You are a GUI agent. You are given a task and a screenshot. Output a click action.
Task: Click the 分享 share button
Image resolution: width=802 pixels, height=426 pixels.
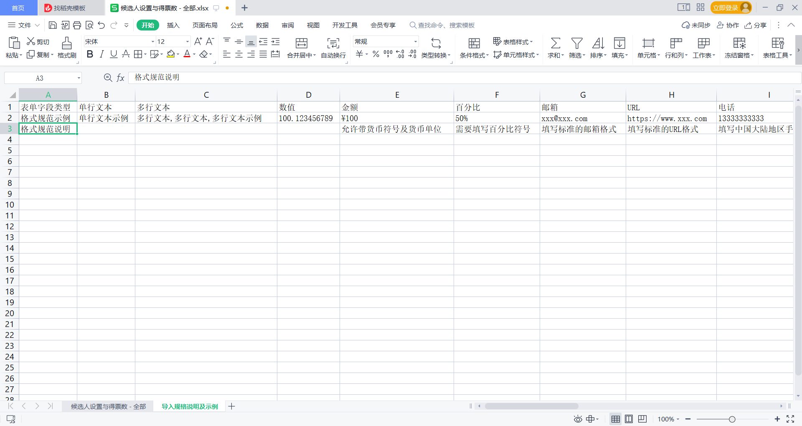[755, 25]
